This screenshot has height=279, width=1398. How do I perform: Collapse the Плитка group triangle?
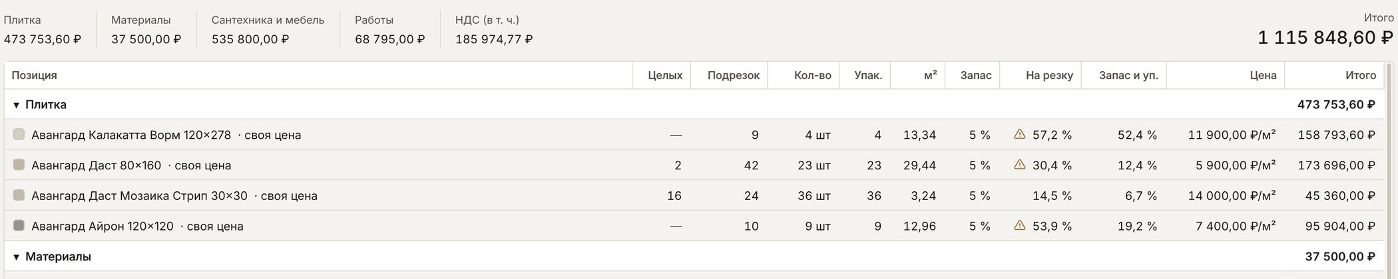[17, 105]
